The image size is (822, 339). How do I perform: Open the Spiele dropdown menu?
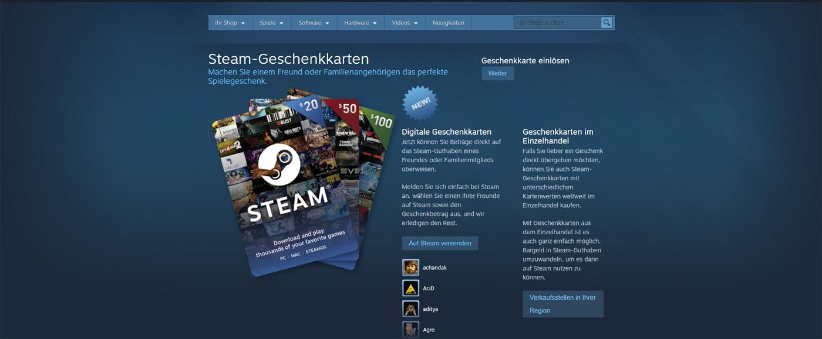[272, 23]
